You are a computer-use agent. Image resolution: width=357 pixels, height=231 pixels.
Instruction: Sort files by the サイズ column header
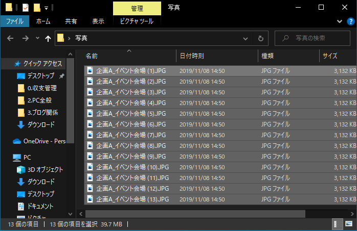(330, 56)
